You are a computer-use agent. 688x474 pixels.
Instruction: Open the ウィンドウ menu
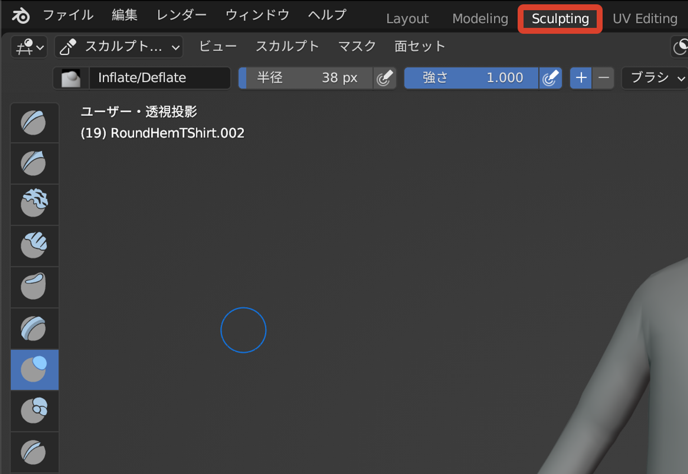pos(257,15)
